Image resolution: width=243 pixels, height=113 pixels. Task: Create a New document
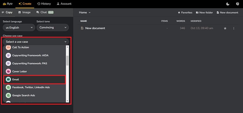pos(227,13)
